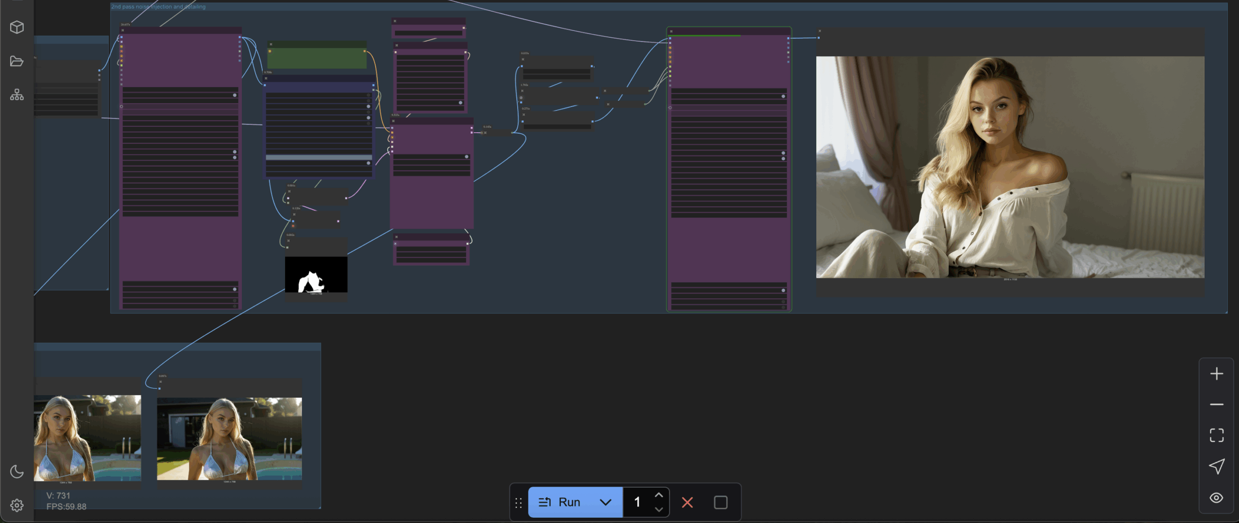This screenshot has height=523, width=1239.
Task: Toggle link visibility with the eye icon
Action: [1216, 497]
